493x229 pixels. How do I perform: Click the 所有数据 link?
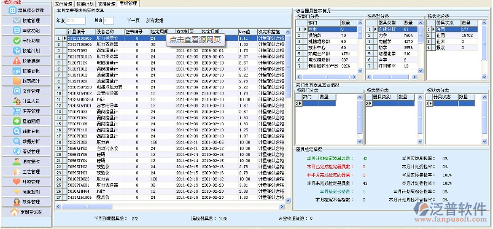pyautogui.click(x=155, y=21)
